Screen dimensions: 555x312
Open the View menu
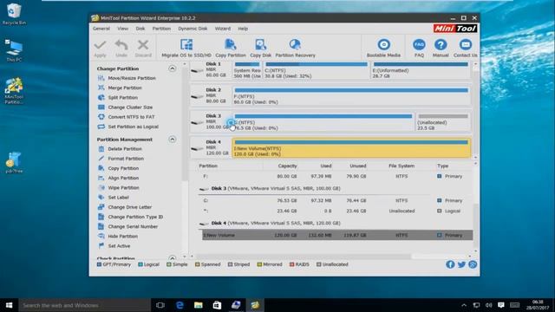pos(122,29)
